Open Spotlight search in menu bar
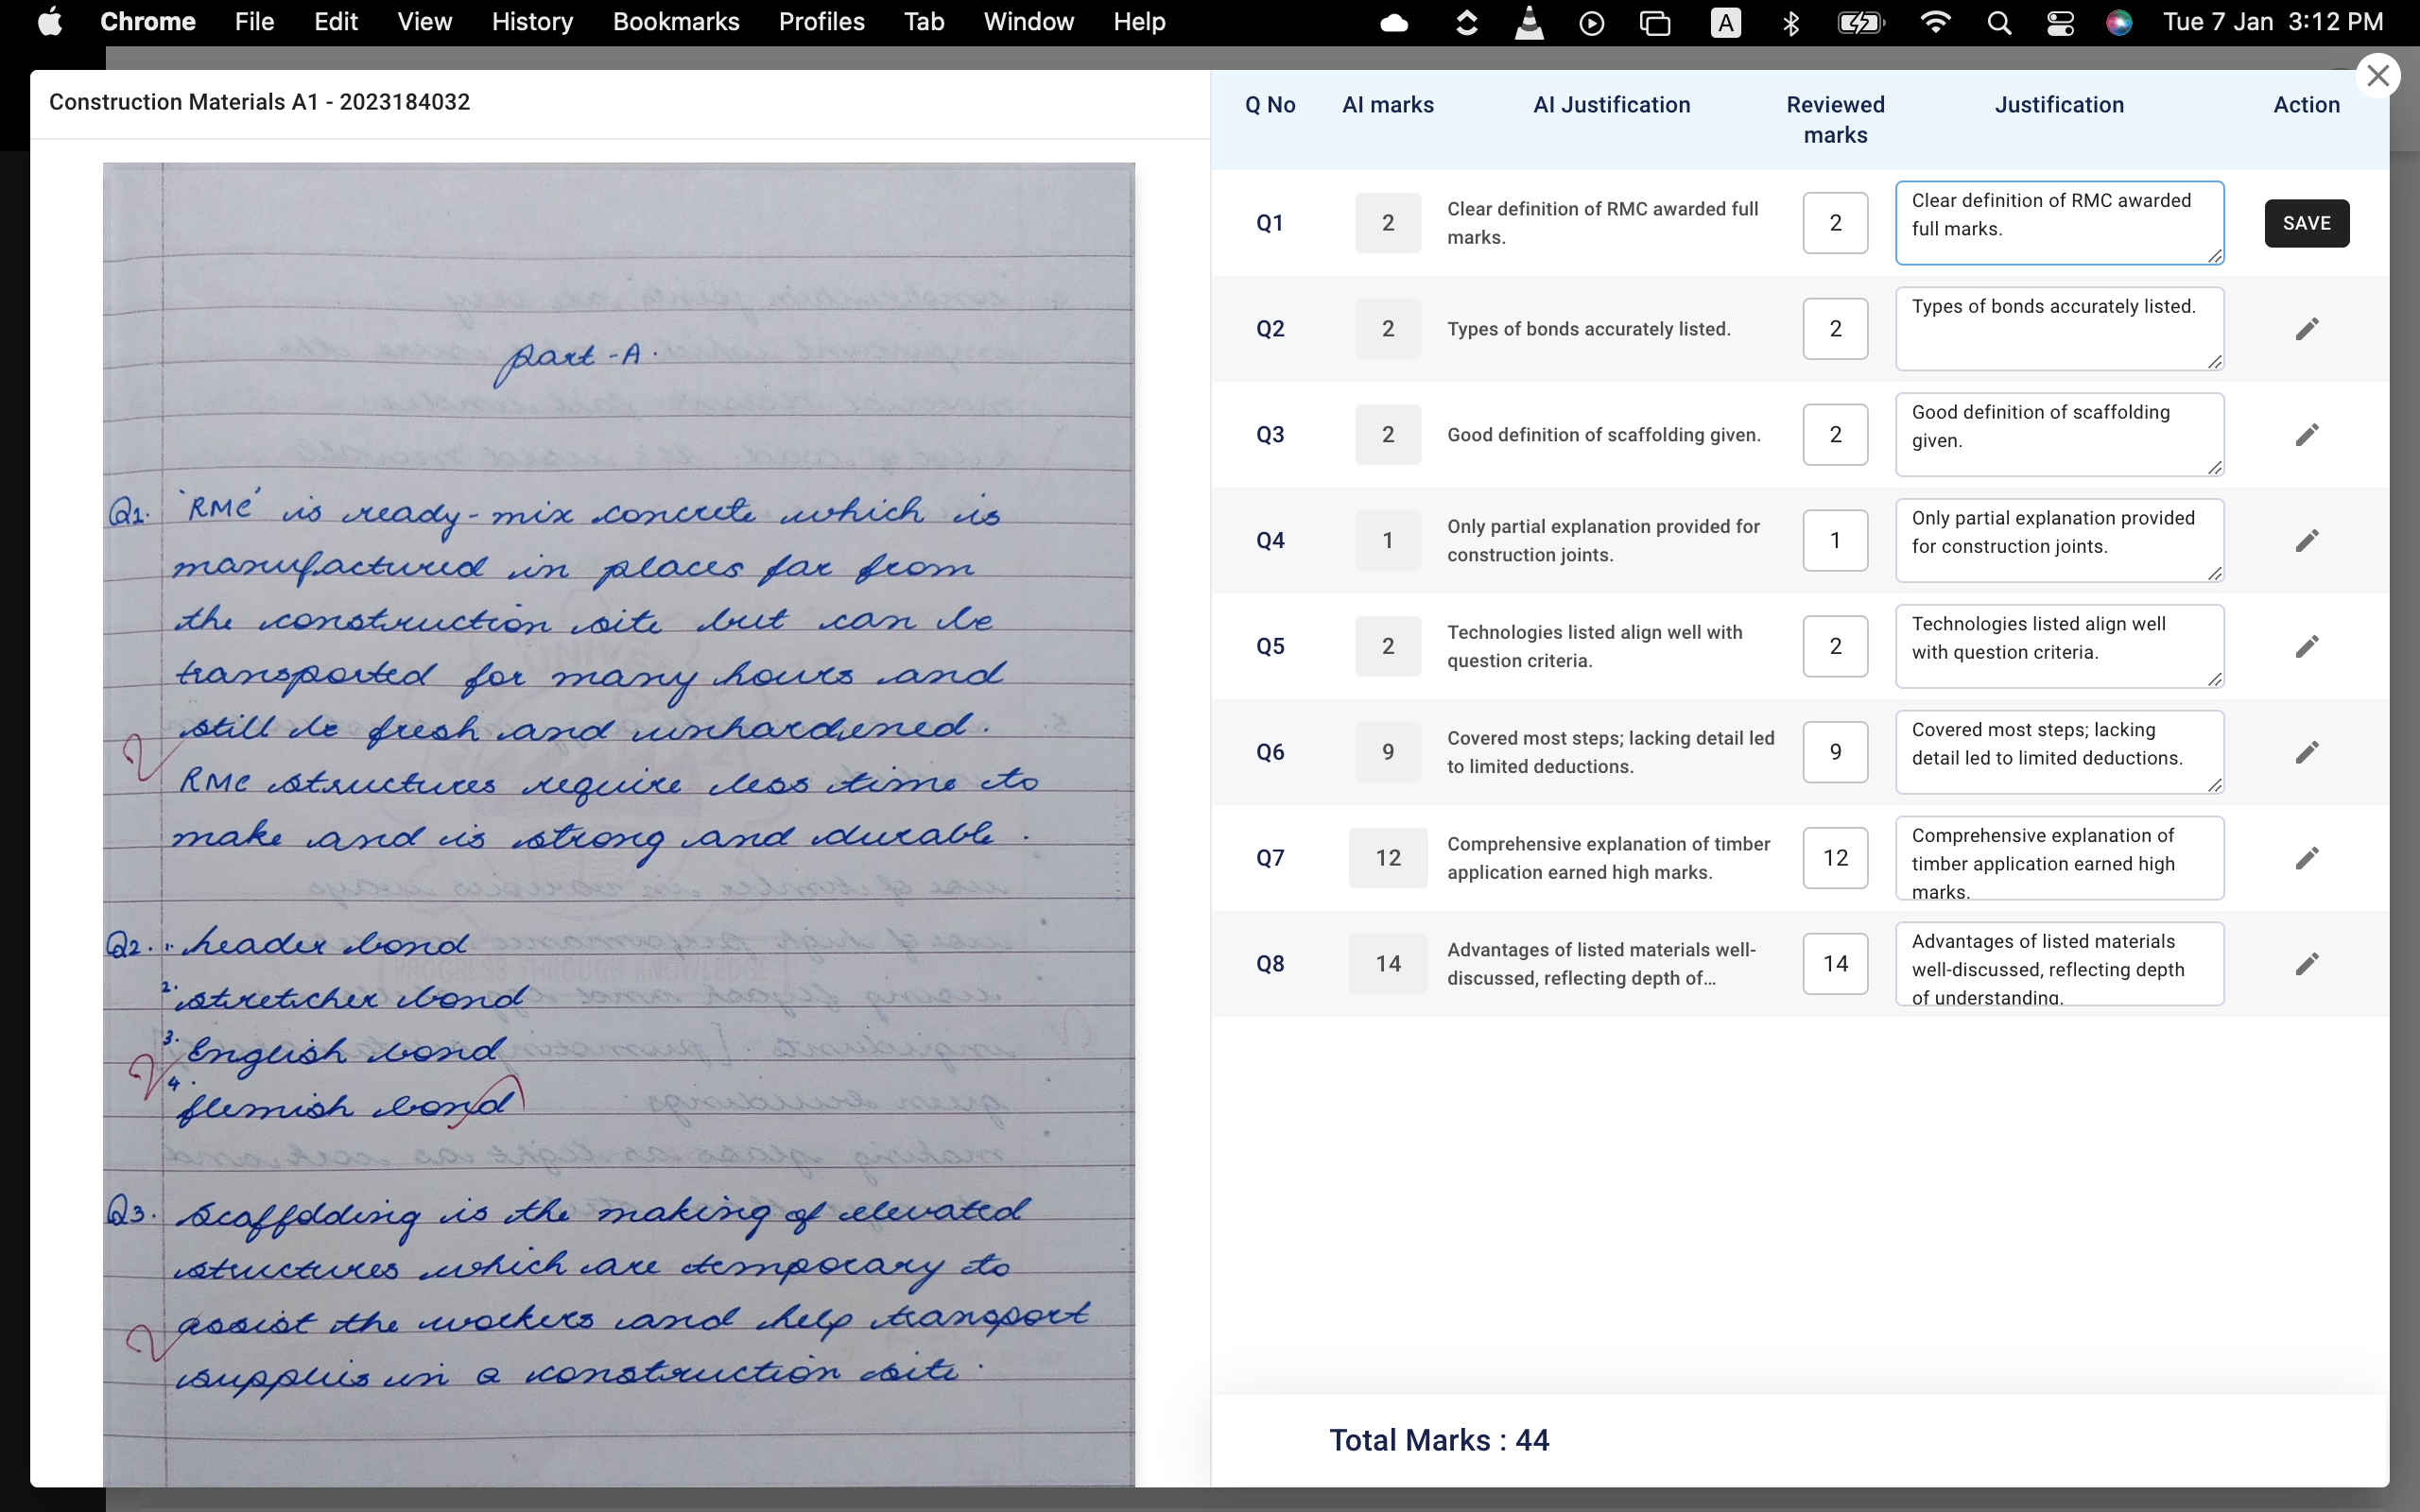Screen dimensions: 2420x1512 pos(1999,22)
